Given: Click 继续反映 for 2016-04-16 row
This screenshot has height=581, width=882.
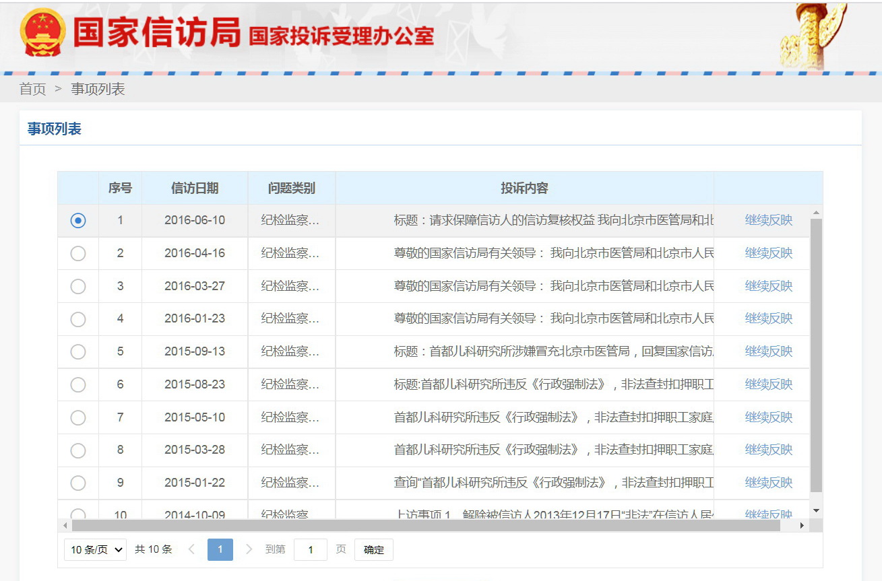Looking at the screenshot, I should pos(769,253).
